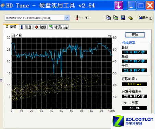The image size is (155, 129).
Task: Switch to the 健康 tab
Action: click(x=41, y=27)
